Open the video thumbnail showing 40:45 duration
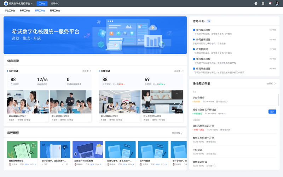The image size is (283, 177). coord(162,102)
